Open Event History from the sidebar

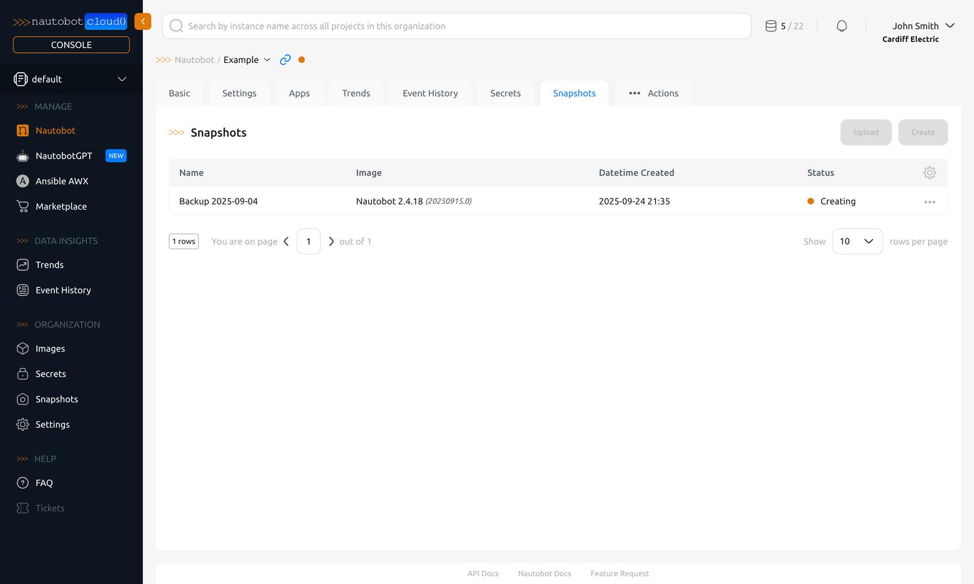63,290
